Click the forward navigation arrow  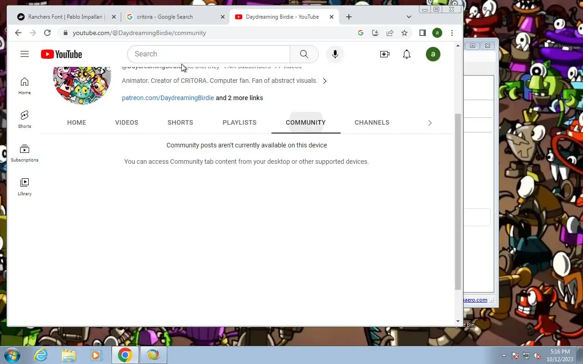point(33,33)
